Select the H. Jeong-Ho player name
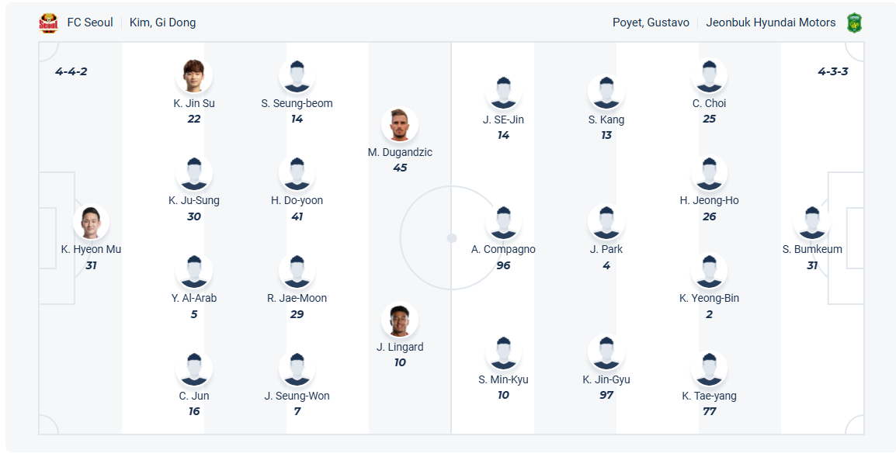This screenshot has height=457, width=896. coord(709,200)
